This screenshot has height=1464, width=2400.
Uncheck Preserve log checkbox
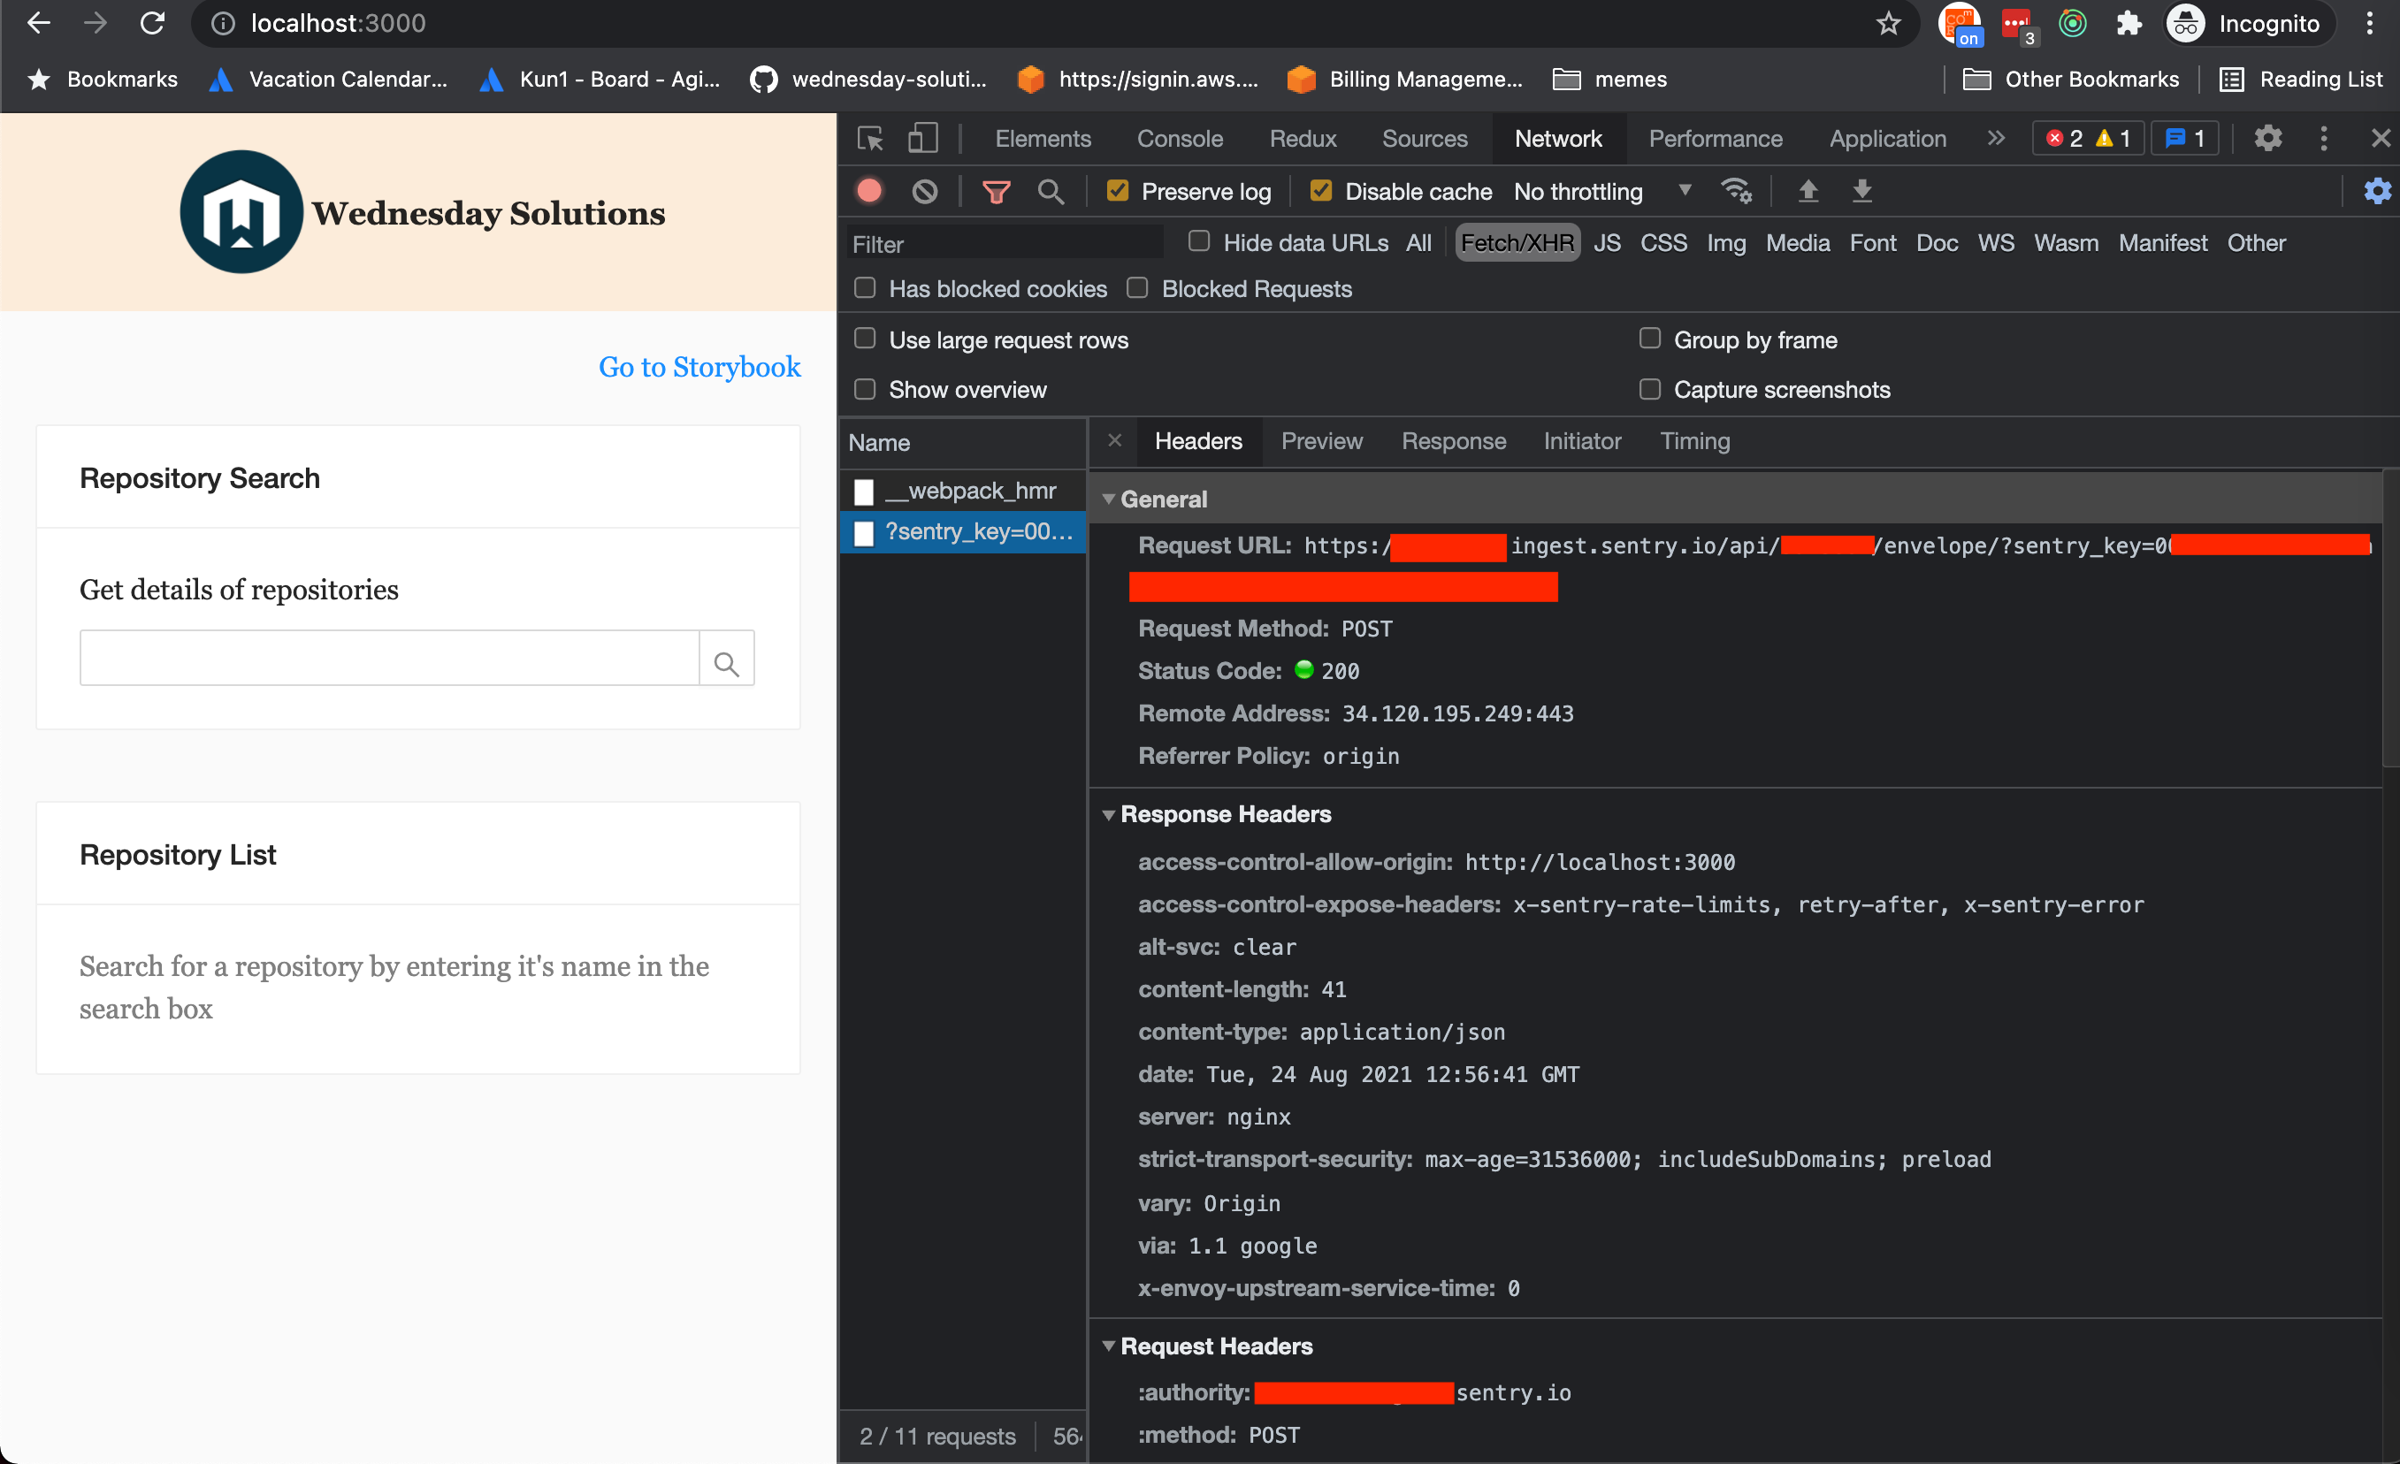pyautogui.click(x=1117, y=192)
